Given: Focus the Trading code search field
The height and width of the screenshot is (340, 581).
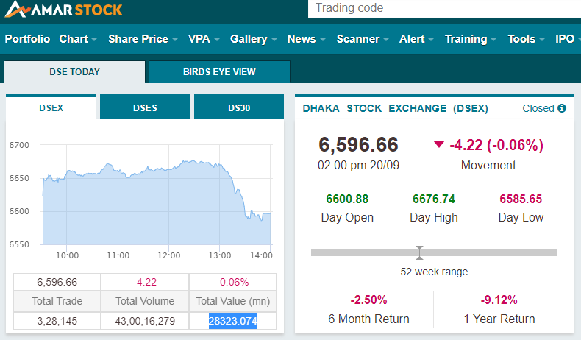Looking at the screenshot, I should point(444,8).
